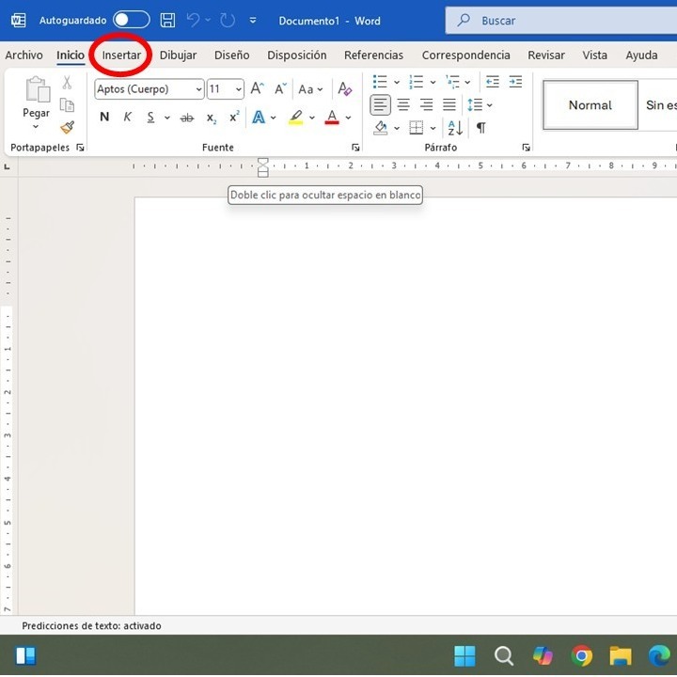677x677 pixels.
Task: Toggle the Autoguardado switch
Action: point(132,20)
